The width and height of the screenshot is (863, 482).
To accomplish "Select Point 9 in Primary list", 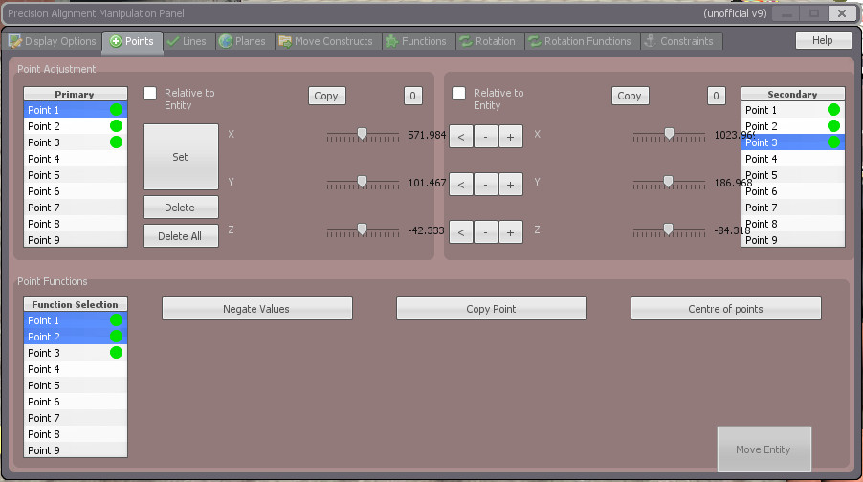I will [76, 240].
